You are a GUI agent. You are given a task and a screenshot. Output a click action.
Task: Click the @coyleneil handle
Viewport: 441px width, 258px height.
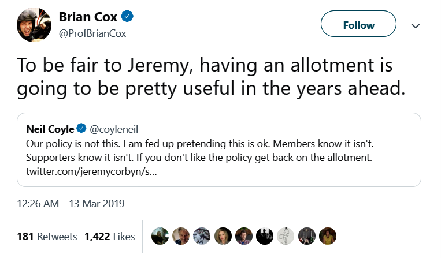pyautogui.click(x=114, y=128)
